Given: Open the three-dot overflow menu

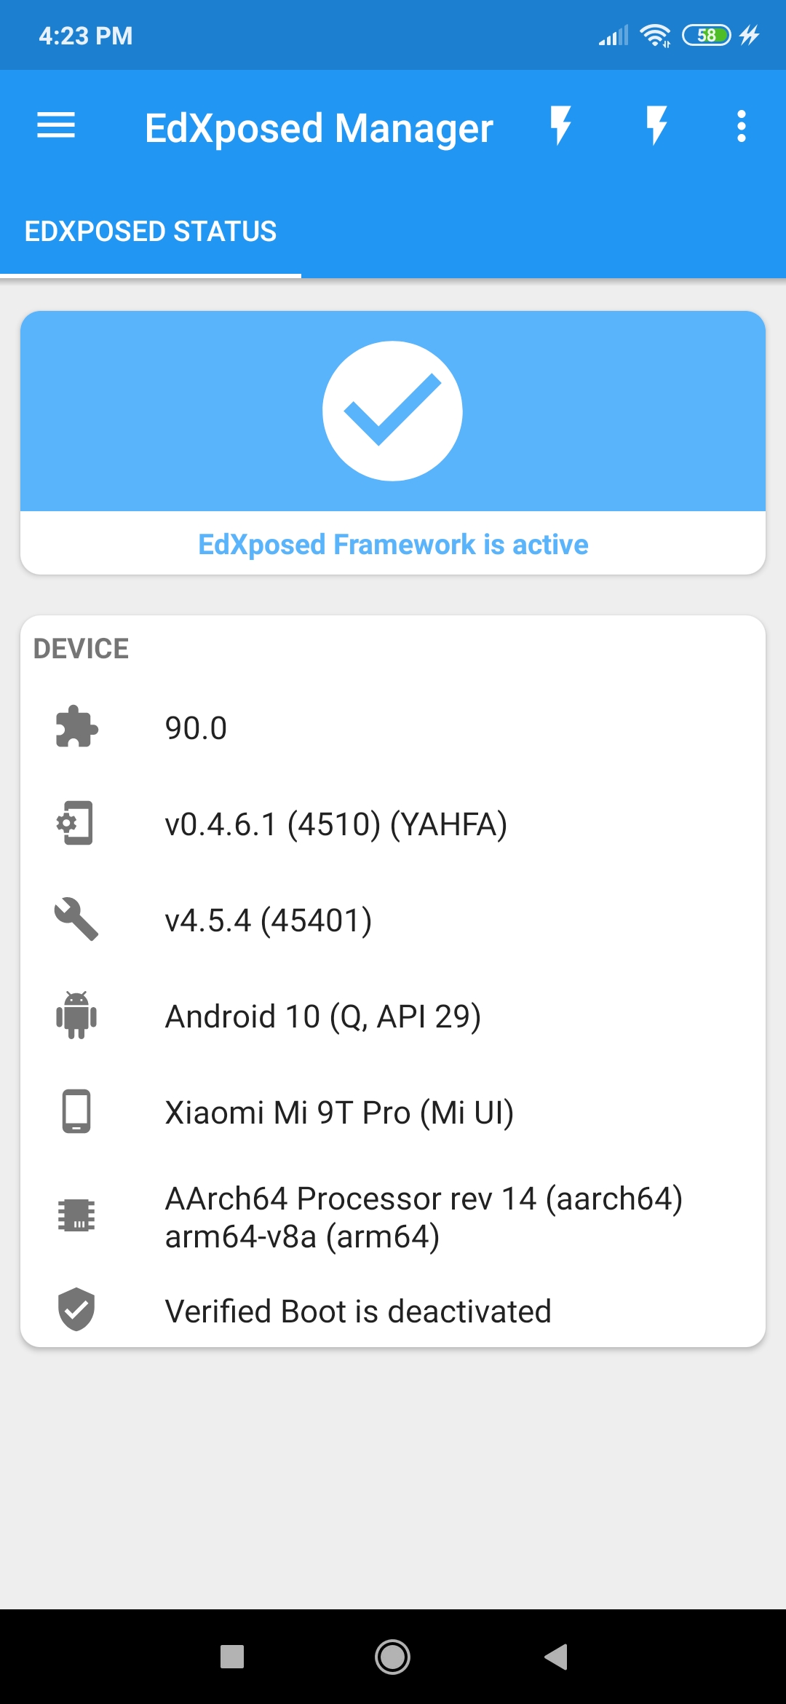Looking at the screenshot, I should click(741, 126).
